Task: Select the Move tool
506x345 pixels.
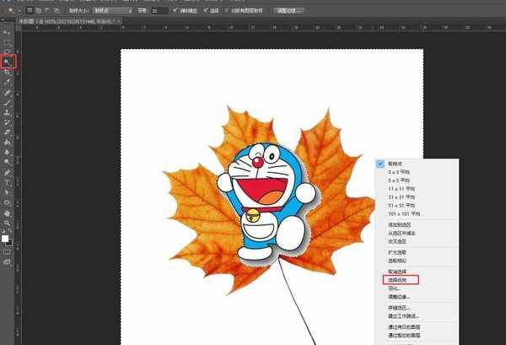Action: 8,31
